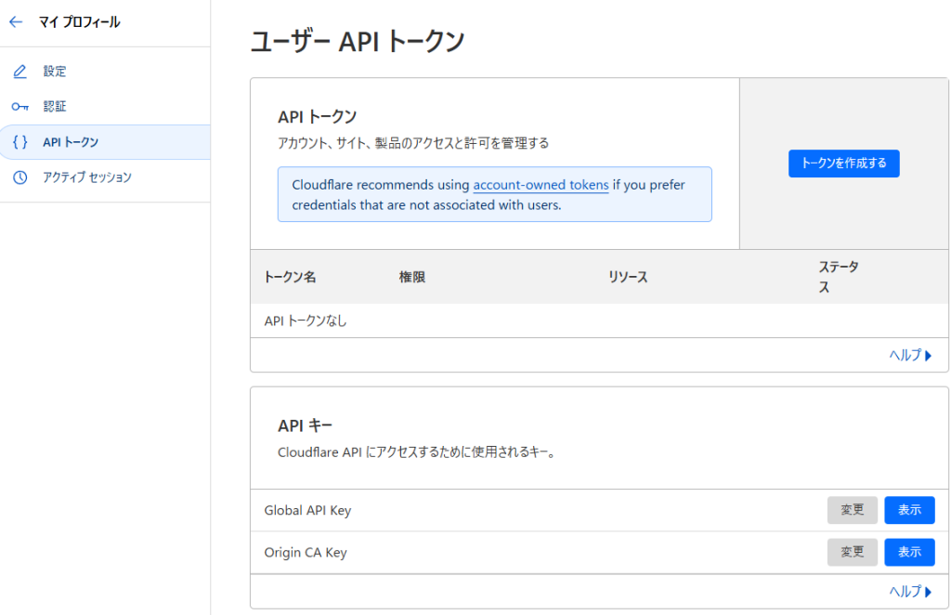This screenshot has width=951, height=615.
Task: Go to アクティブ セッション in sidebar
Action: (105, 177)
